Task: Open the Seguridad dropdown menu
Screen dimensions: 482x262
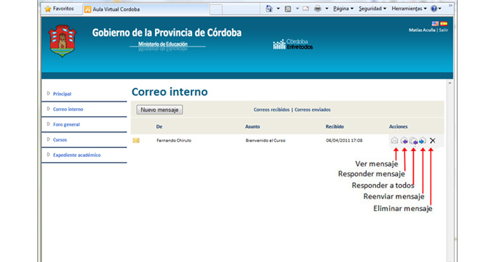Action: (x=372, y=9)
